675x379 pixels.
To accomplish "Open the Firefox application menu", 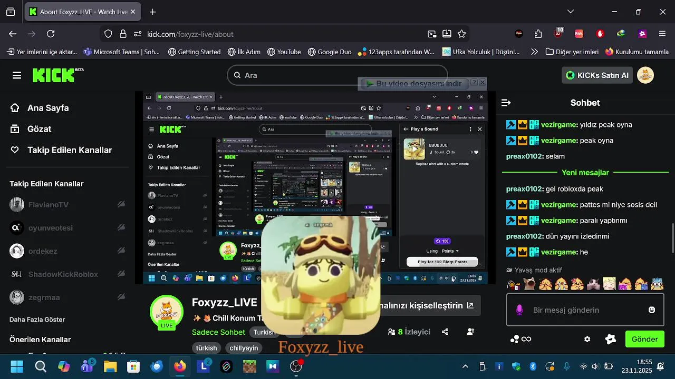I will click(662, 34).
